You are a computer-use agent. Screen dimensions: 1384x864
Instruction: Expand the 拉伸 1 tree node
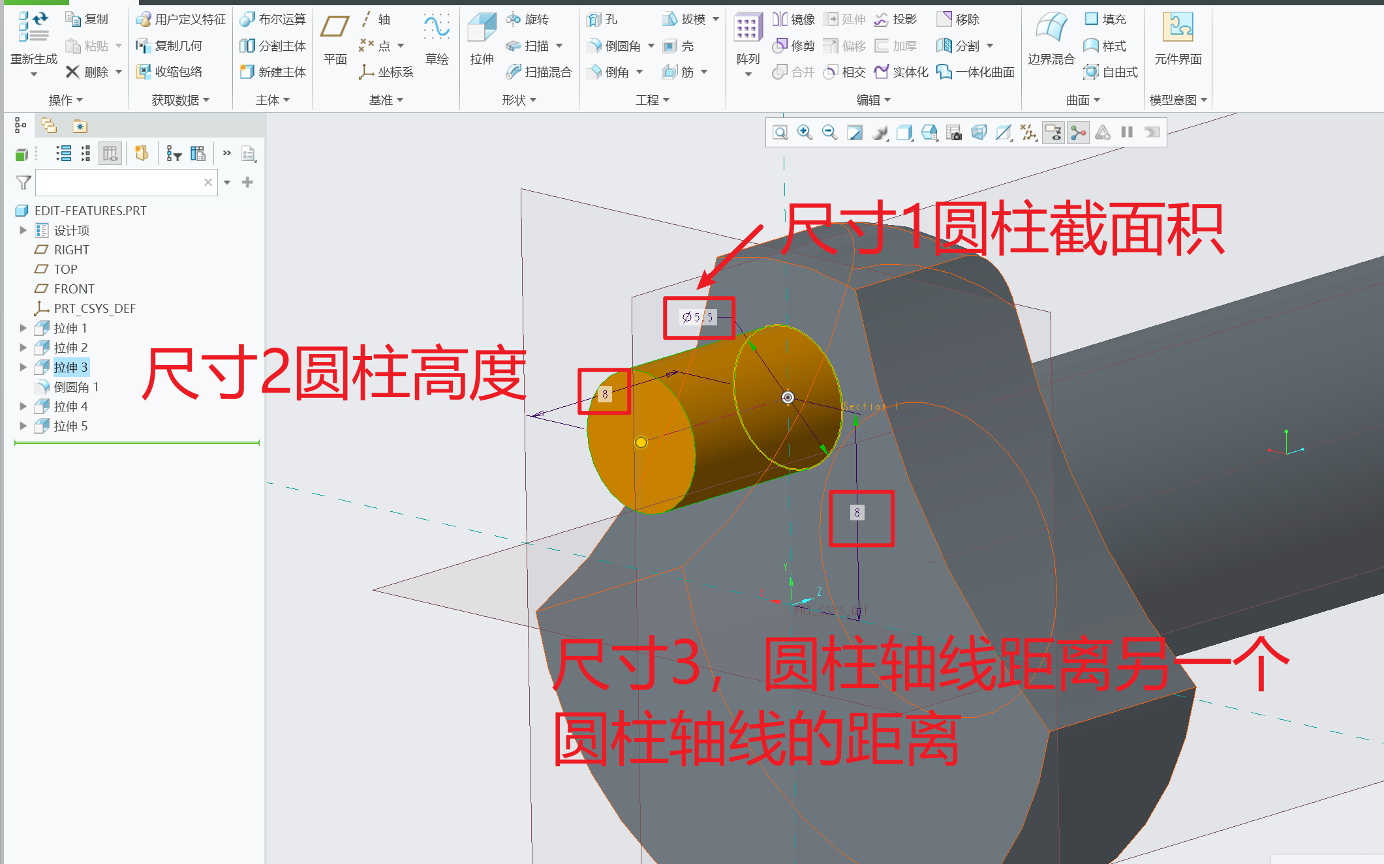23,328
